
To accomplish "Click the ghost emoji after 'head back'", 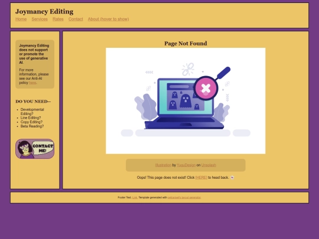I will (x=232, y=178).
